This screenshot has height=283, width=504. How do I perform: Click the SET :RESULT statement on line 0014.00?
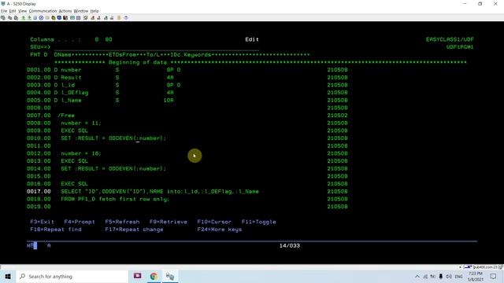click(x=113, y=169)
